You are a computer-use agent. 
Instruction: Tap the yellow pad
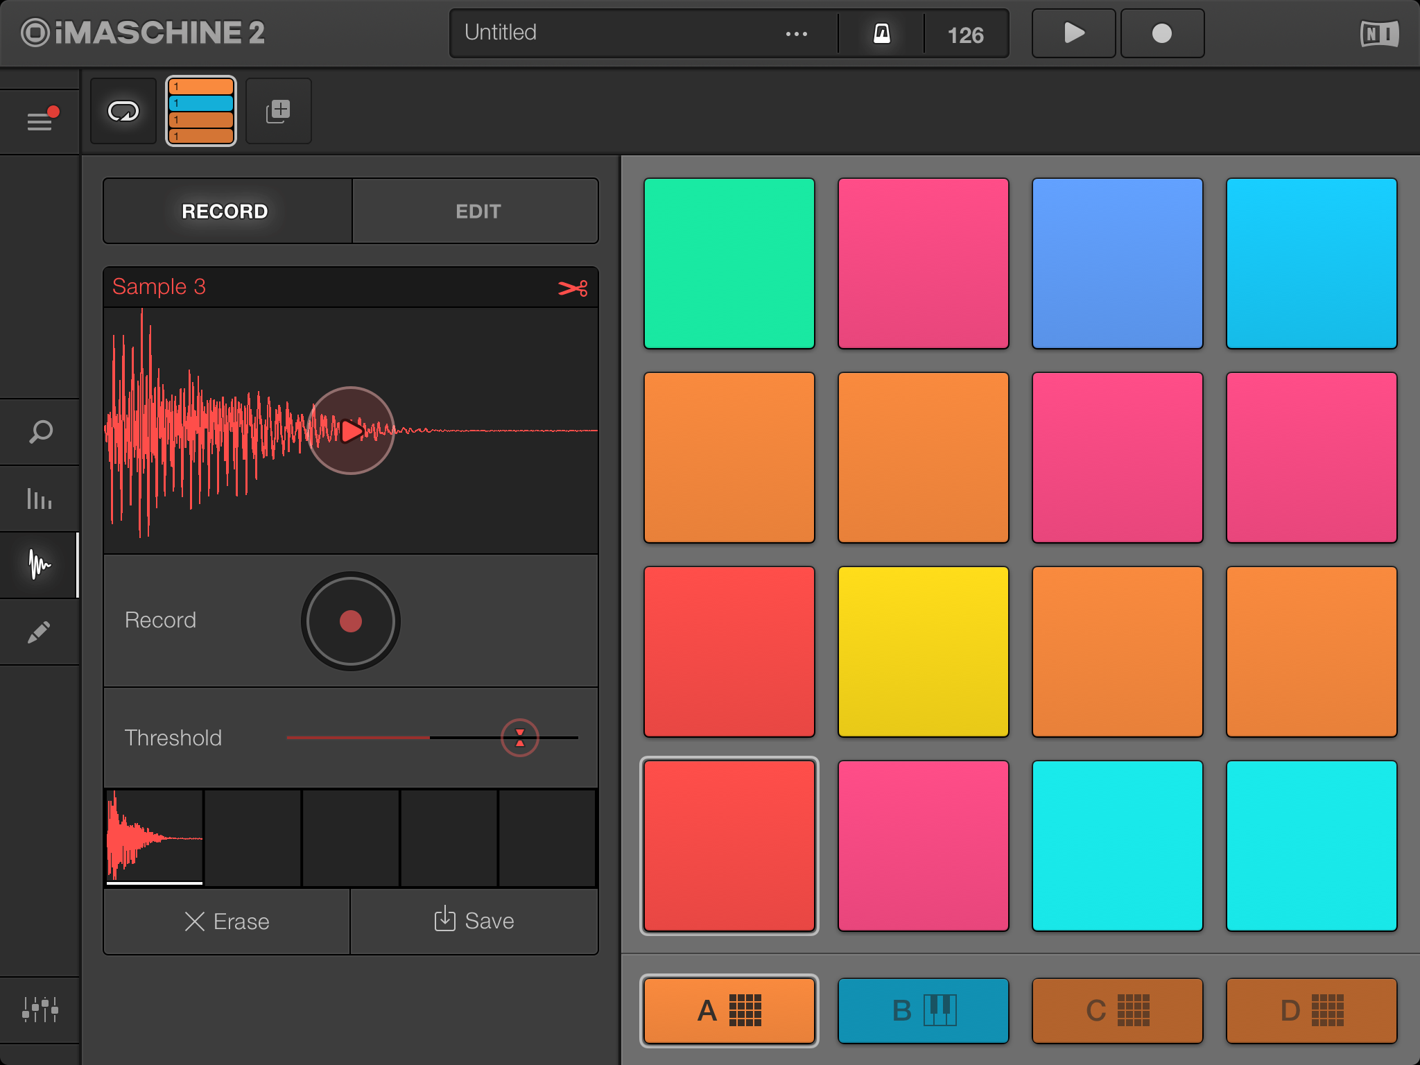click(x=924, y=652)
